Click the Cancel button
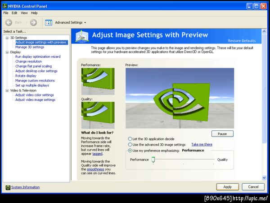Viewport: 270px width, 203px height. pyautogui.click(x=253, y=187)
